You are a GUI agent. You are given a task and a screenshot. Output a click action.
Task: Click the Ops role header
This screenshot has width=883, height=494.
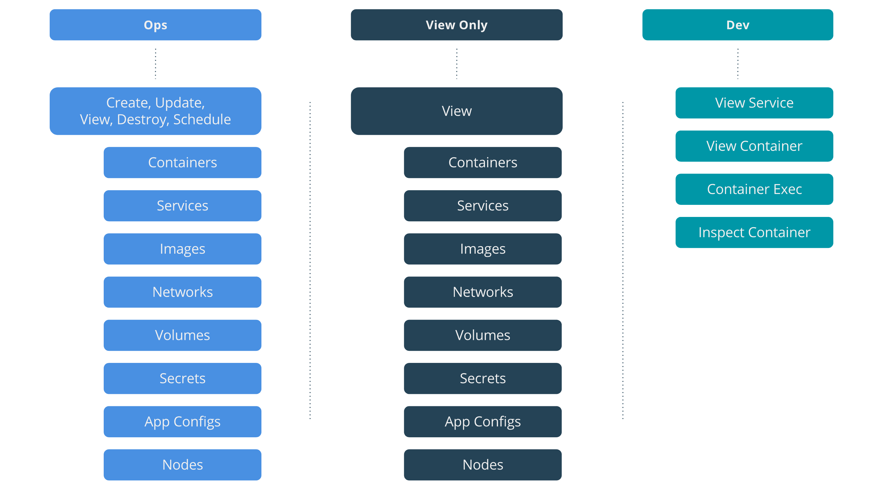(155, 25)
